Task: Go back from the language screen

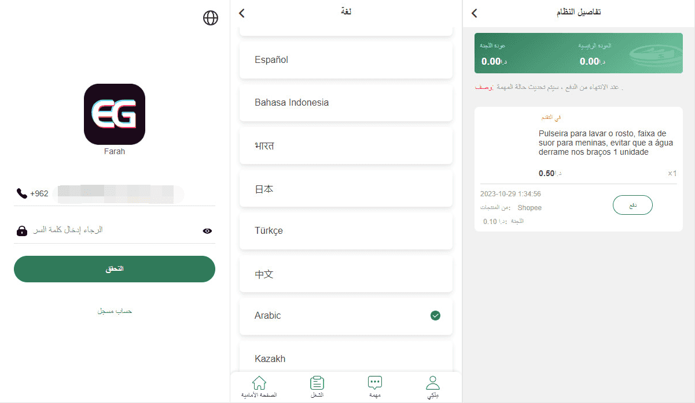Action: coord(242,13)
